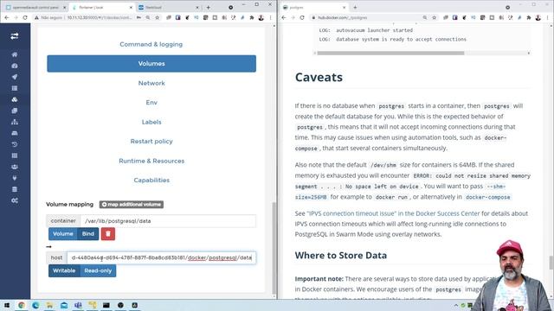Click Portainer page vertical scrollbar
This screenshot has height=311, width=554.
tap(274, 248)
